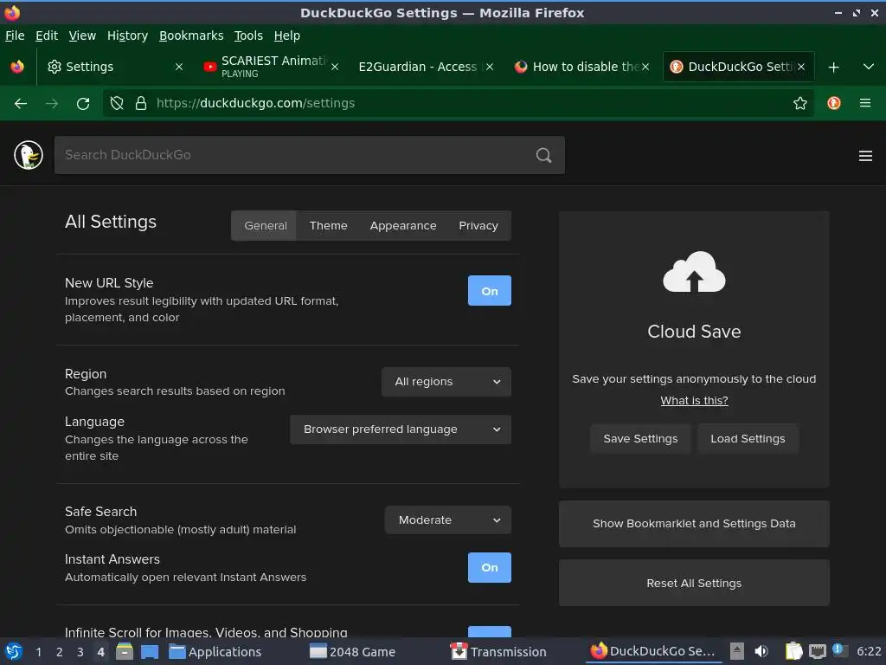This screenshot has height=665, width=886.
Task: Bookmark this page with the star
Action: tap(799, 103)
